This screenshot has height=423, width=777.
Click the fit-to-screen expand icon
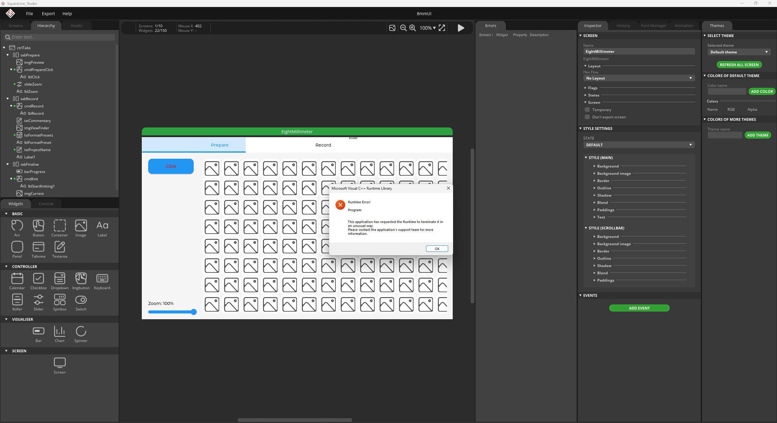(x=442, y=28)
